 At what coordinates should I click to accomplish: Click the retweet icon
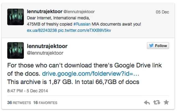pyautogui.click(x=157, y=102)
